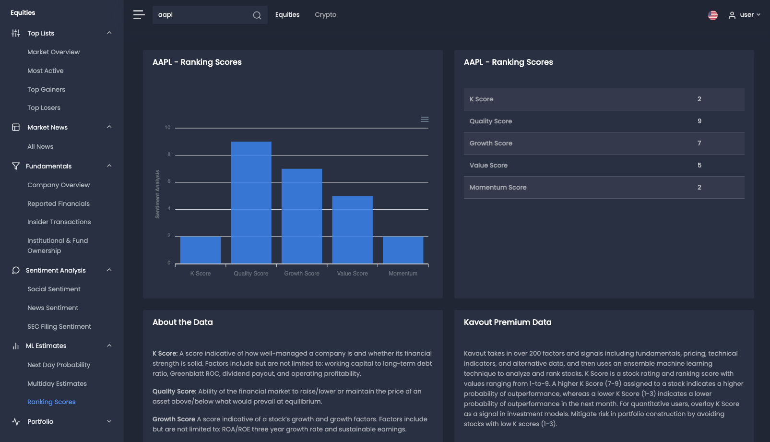Select the Growth Score table row label
The width and height of the screenshot is (770, 442).
tap(491, 143)
